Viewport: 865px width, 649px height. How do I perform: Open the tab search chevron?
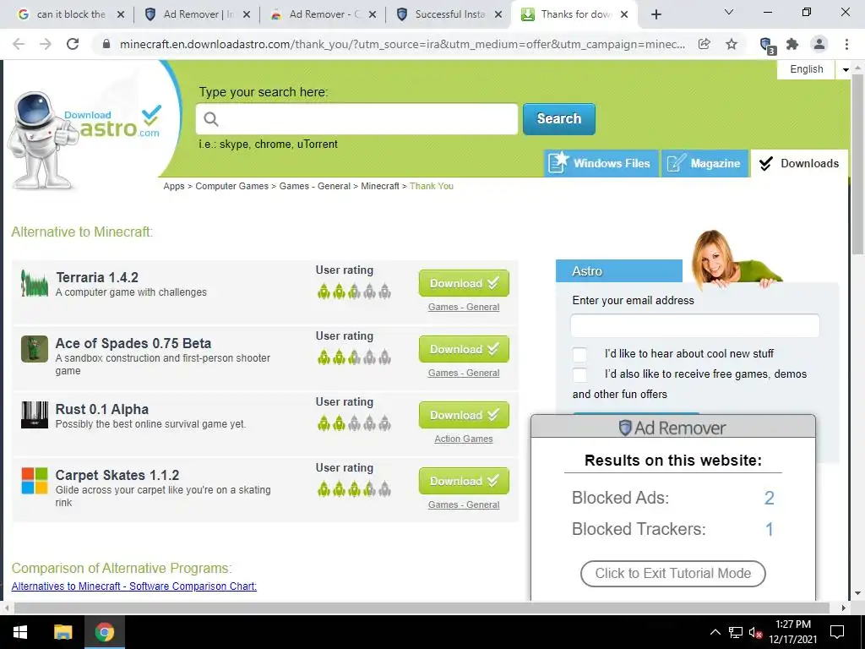point(729,12)
